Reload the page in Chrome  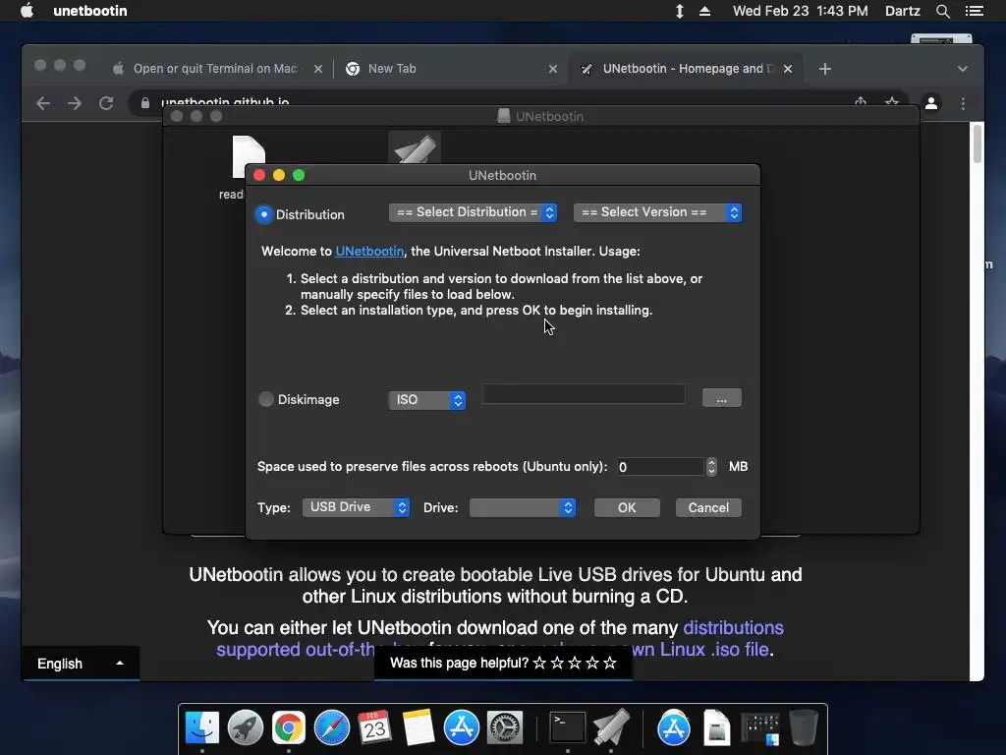tap(106, 103)
